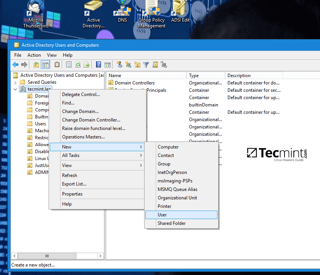
Task: Click the Create New Organizational Unit icon
Action: pyautogui.click(x=138, y=64)
